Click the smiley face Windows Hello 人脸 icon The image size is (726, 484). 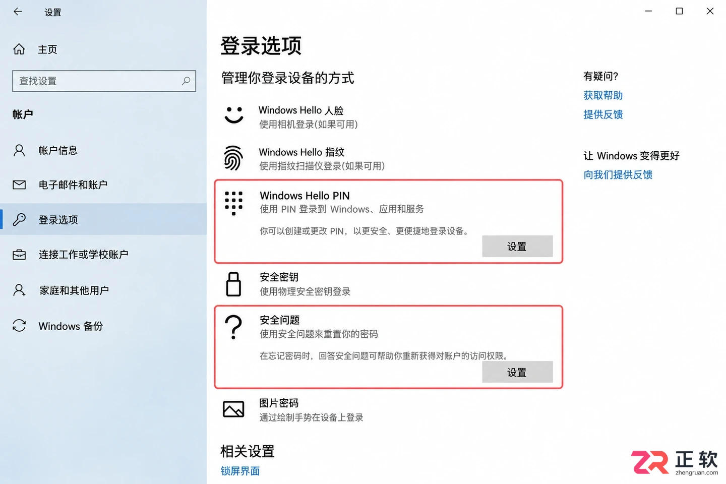click(234, 115)
